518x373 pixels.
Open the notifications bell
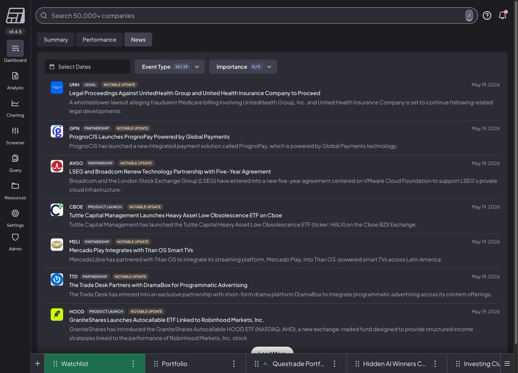click(x=502, y=16)
